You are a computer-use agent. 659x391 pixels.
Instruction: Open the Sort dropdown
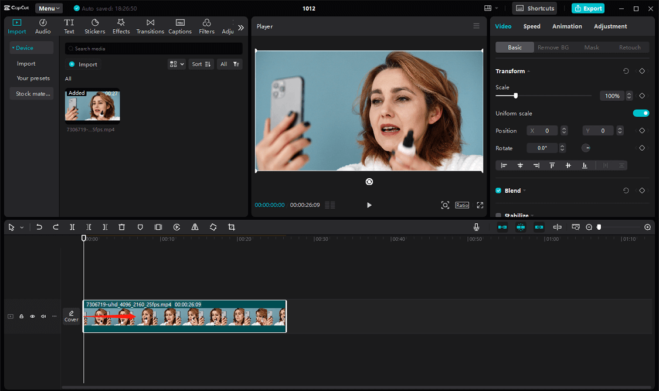pyautogui.click(x=201, y=64)
